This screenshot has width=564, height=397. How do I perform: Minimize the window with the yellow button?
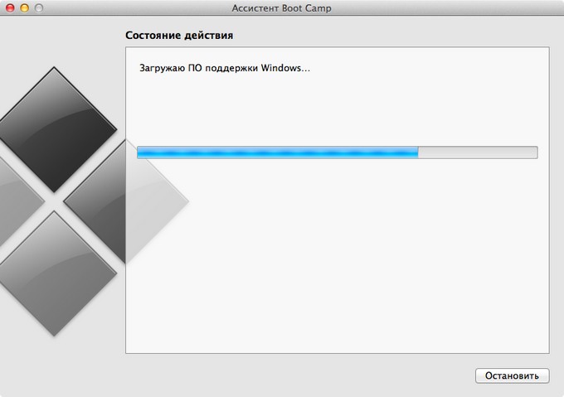[x=24, y=7]
